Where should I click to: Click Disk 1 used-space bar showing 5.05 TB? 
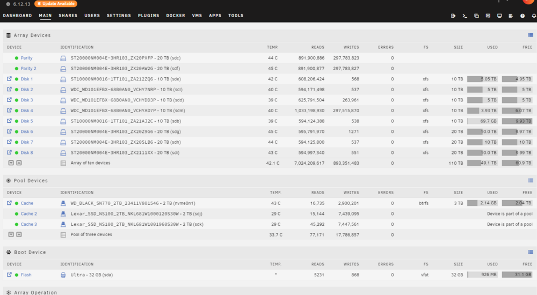click(x=482, y=79)
